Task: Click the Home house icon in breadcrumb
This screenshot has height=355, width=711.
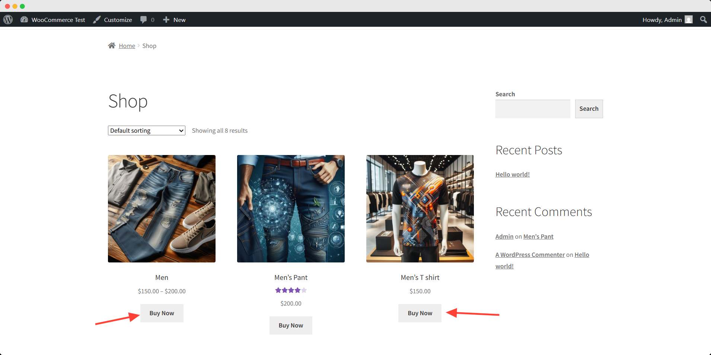Action: click(x=112, y=46)
